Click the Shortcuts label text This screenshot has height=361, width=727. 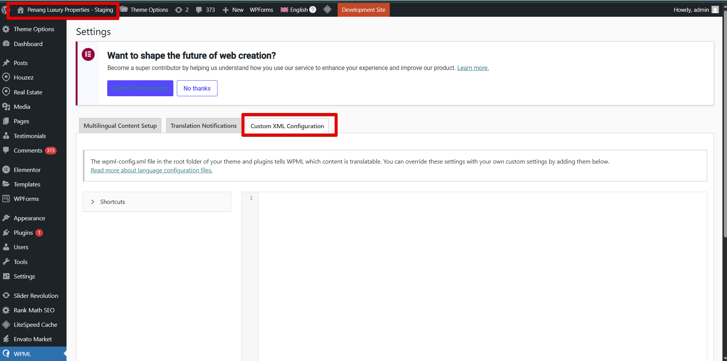click(x=113, y=202)
